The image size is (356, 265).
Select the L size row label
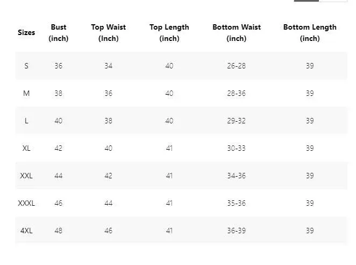pyautogui.click(x=26, y=121)
